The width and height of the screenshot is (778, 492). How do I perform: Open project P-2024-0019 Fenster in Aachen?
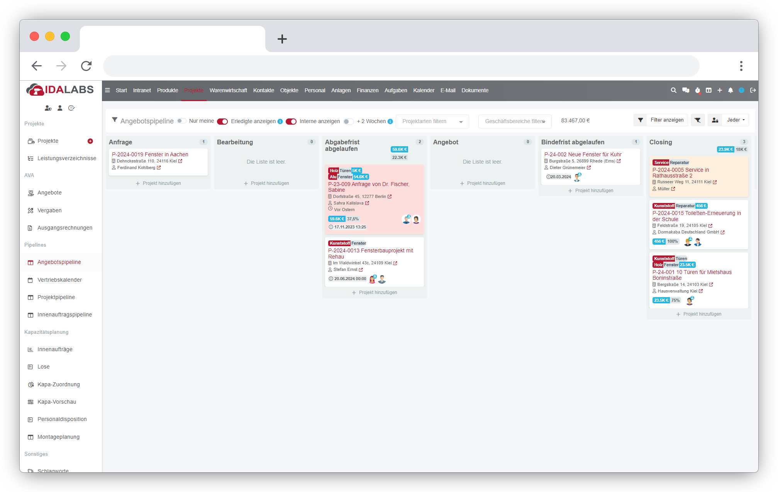[150, 154]
